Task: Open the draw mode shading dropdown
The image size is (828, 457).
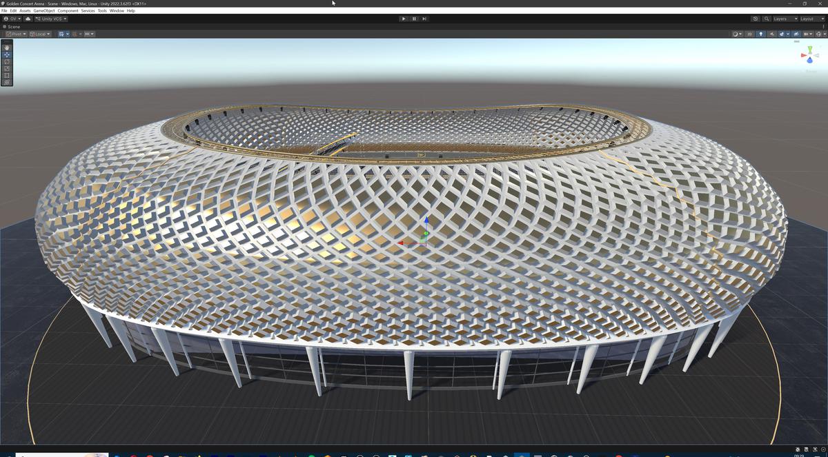Action: 738,34
